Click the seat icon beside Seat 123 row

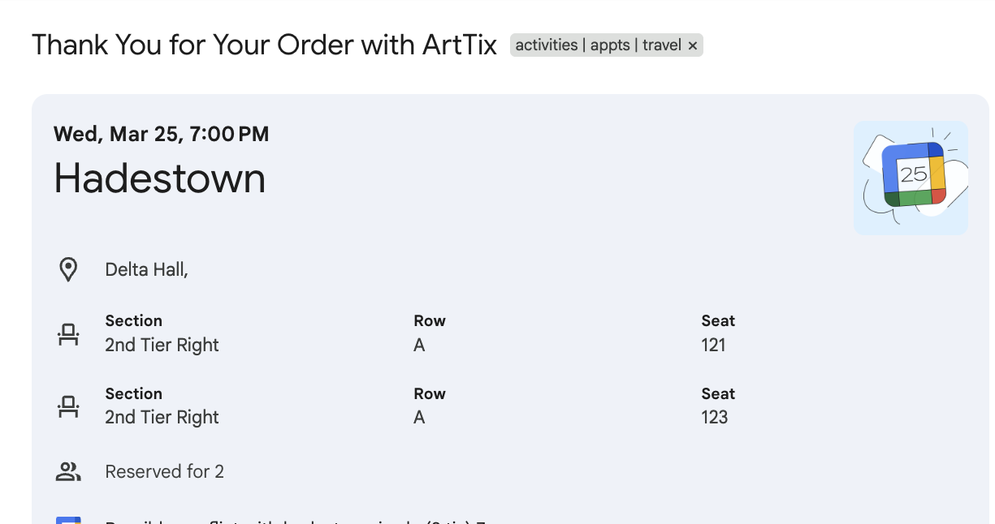[x=68, y=406]
